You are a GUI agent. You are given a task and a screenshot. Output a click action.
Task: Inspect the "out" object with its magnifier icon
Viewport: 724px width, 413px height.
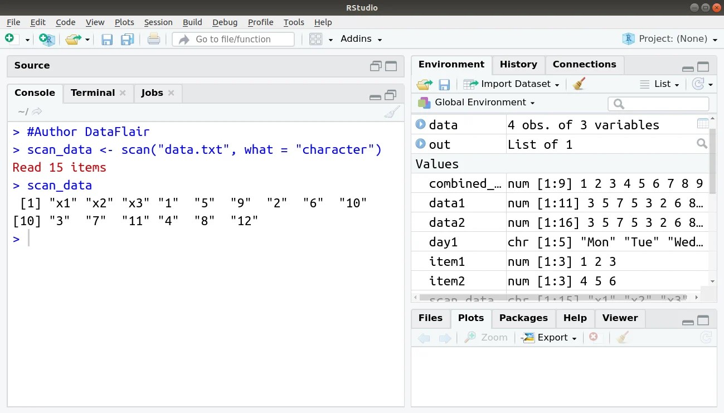(x=702, y=144)
